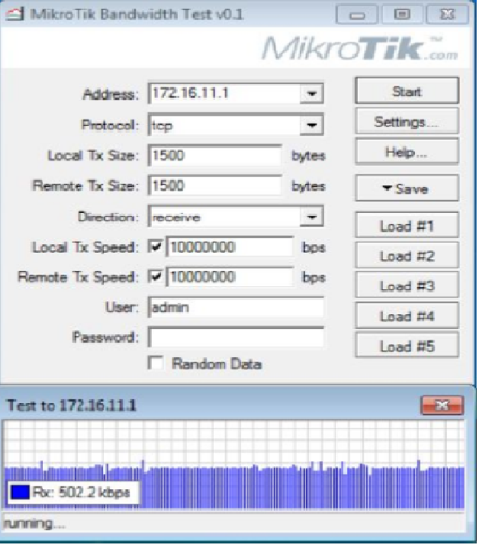Click the Direction: label
This screenshot has width=479, height=545.
(x=108, y=217)
